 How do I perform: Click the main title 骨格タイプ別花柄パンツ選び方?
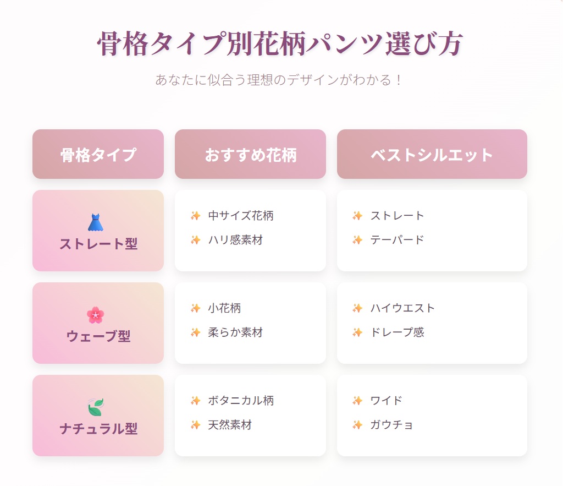pos(280,44)
